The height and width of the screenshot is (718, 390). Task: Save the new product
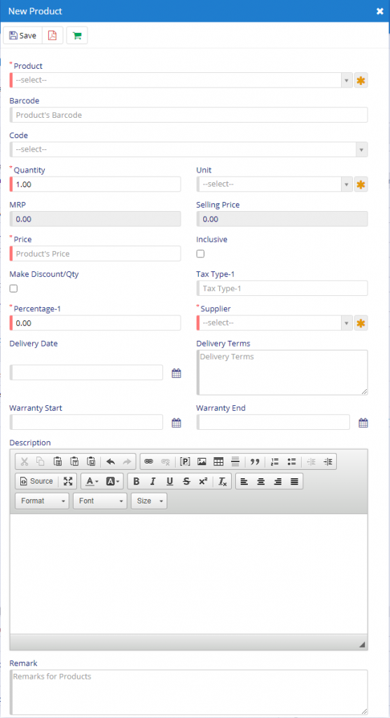(x=22, y=35)
